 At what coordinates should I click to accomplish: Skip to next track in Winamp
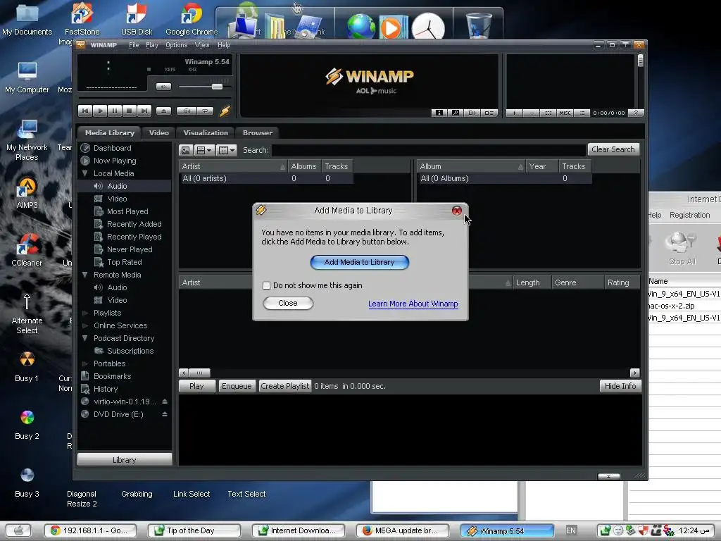tap(144, 111)
